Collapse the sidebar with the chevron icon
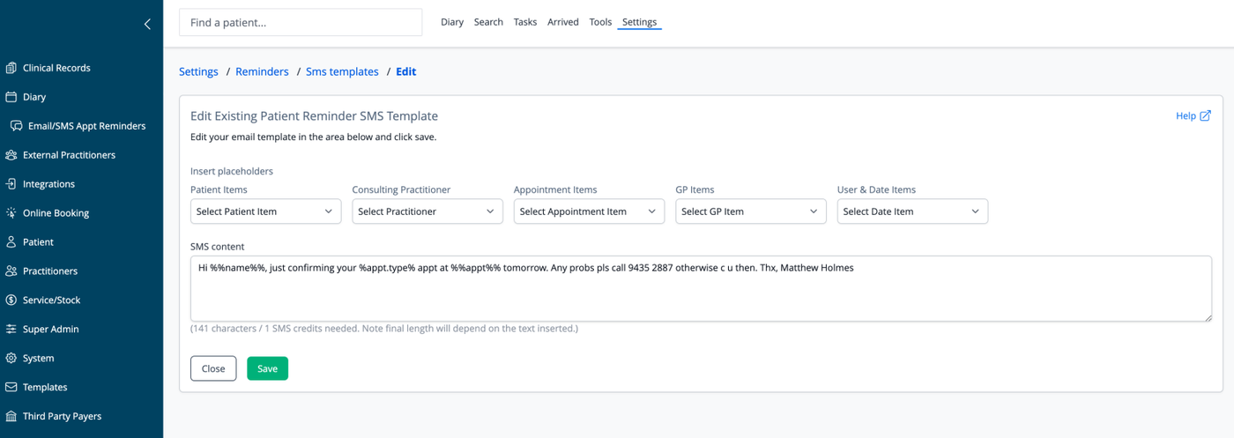Viewport: 1234px width, 438px height. coord(147,24)
